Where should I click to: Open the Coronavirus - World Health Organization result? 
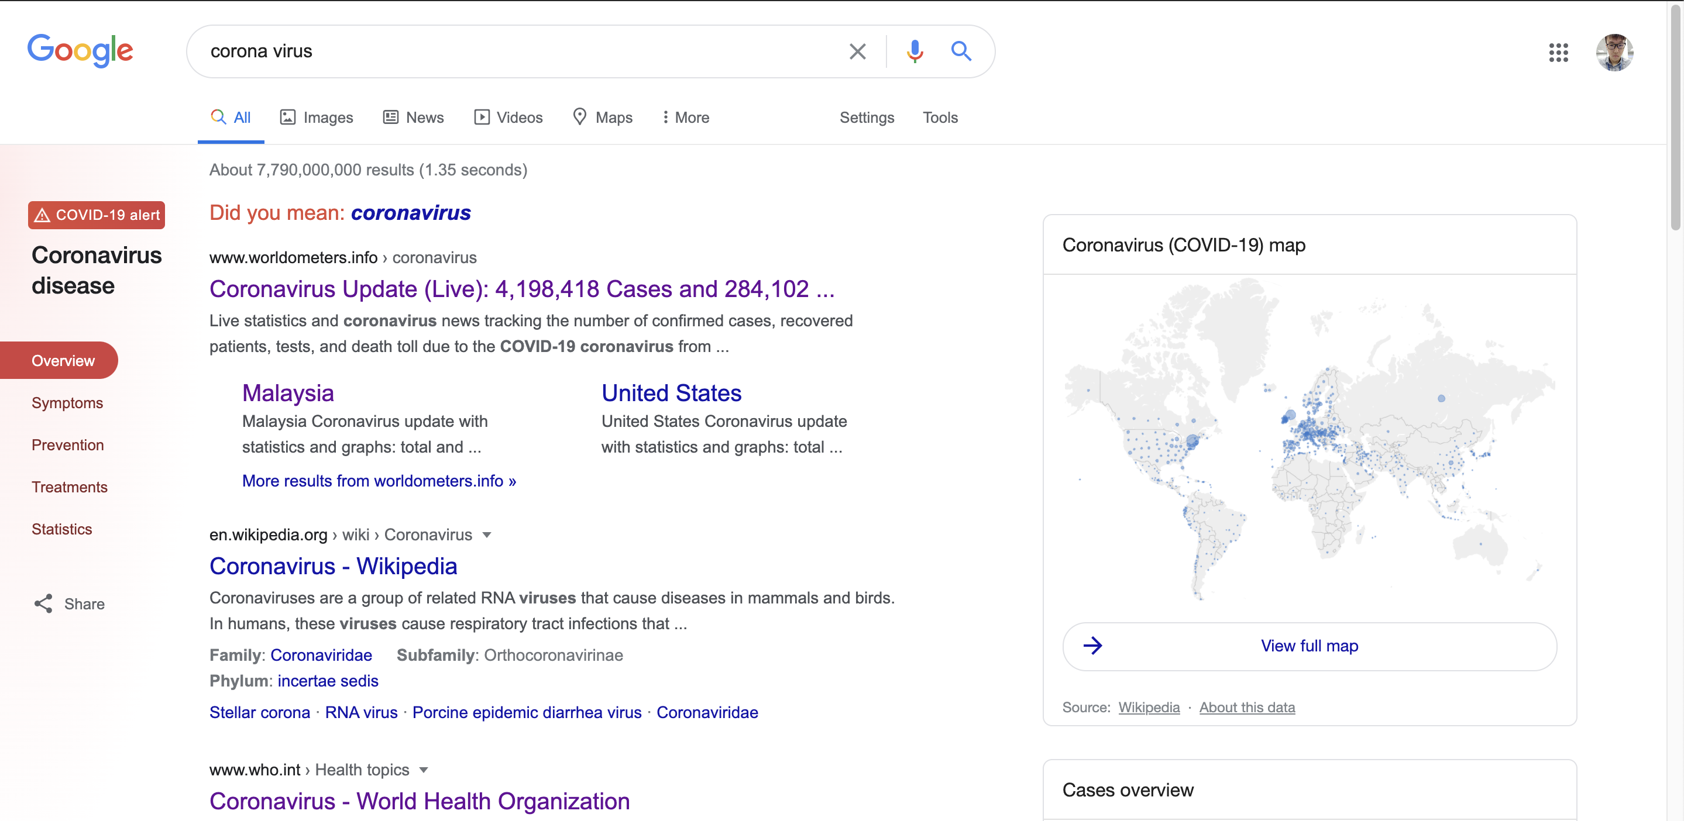[x=419, y=801]
